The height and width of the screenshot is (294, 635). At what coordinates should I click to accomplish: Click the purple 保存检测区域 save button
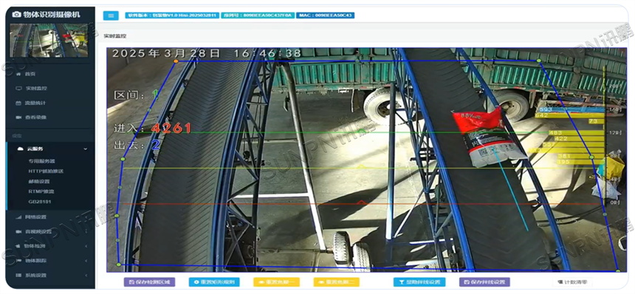tap(149, 282)
